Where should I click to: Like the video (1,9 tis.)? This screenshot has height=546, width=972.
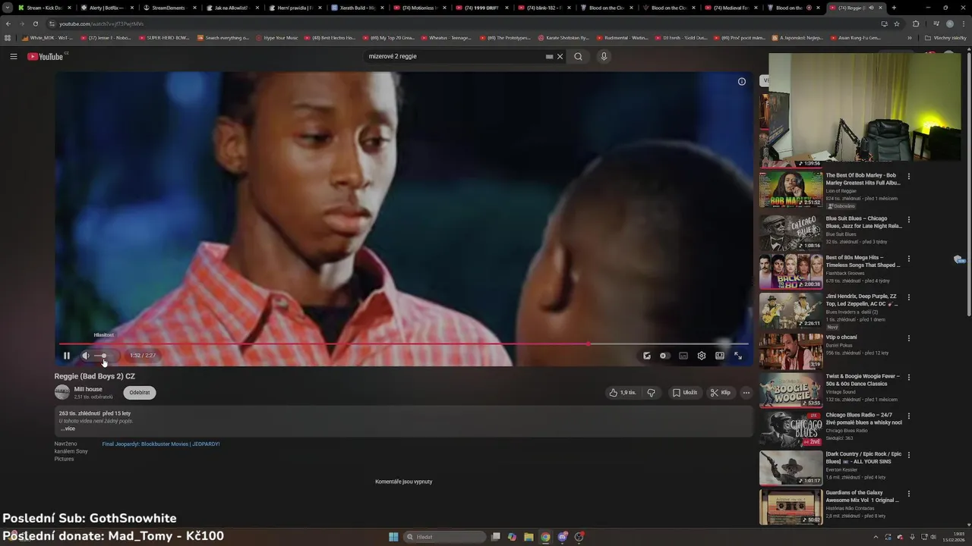623,393
